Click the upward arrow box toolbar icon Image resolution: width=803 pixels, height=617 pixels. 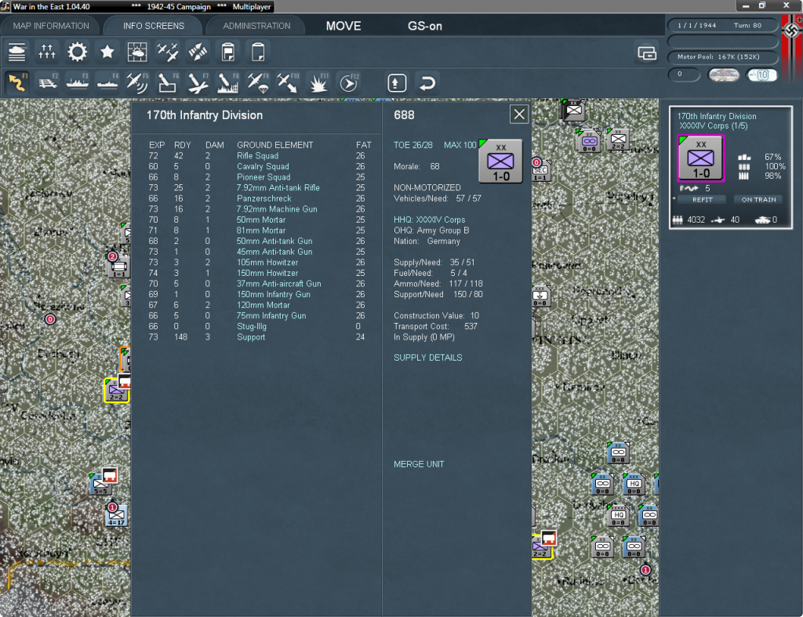click(397, 83)
